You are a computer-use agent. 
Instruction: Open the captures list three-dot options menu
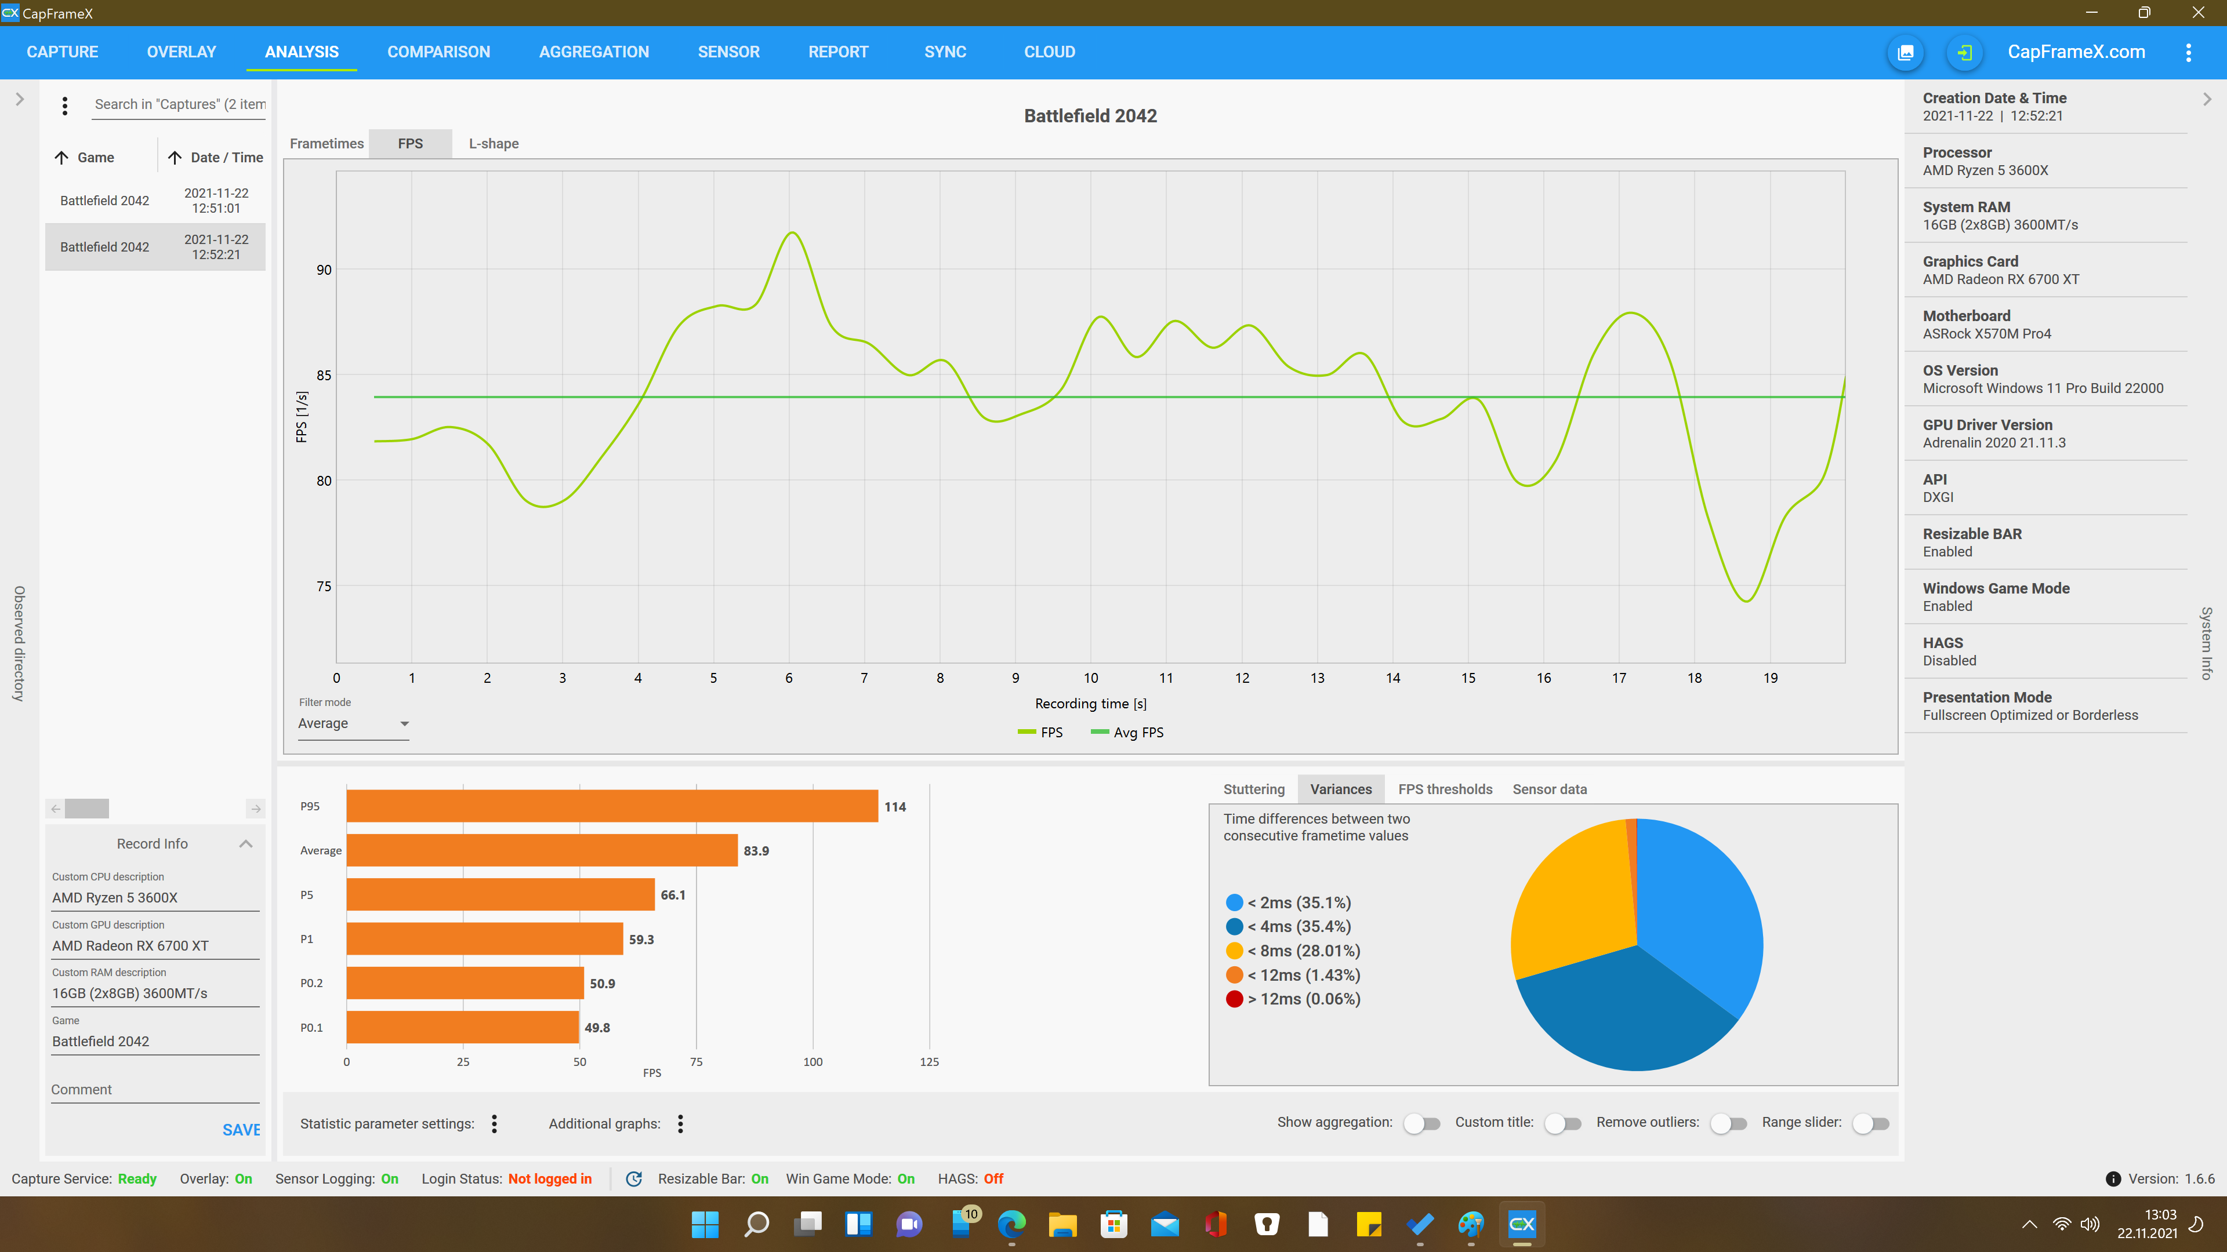tap(65, 105)
